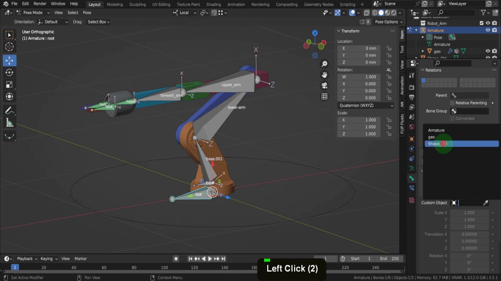Hide the Armature in outliner
Viewport: 501px width, 281px height.
[x=488, y=30]
